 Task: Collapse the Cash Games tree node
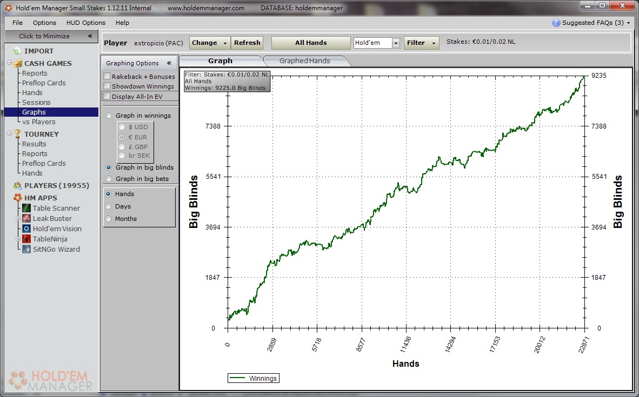[9, 63]
